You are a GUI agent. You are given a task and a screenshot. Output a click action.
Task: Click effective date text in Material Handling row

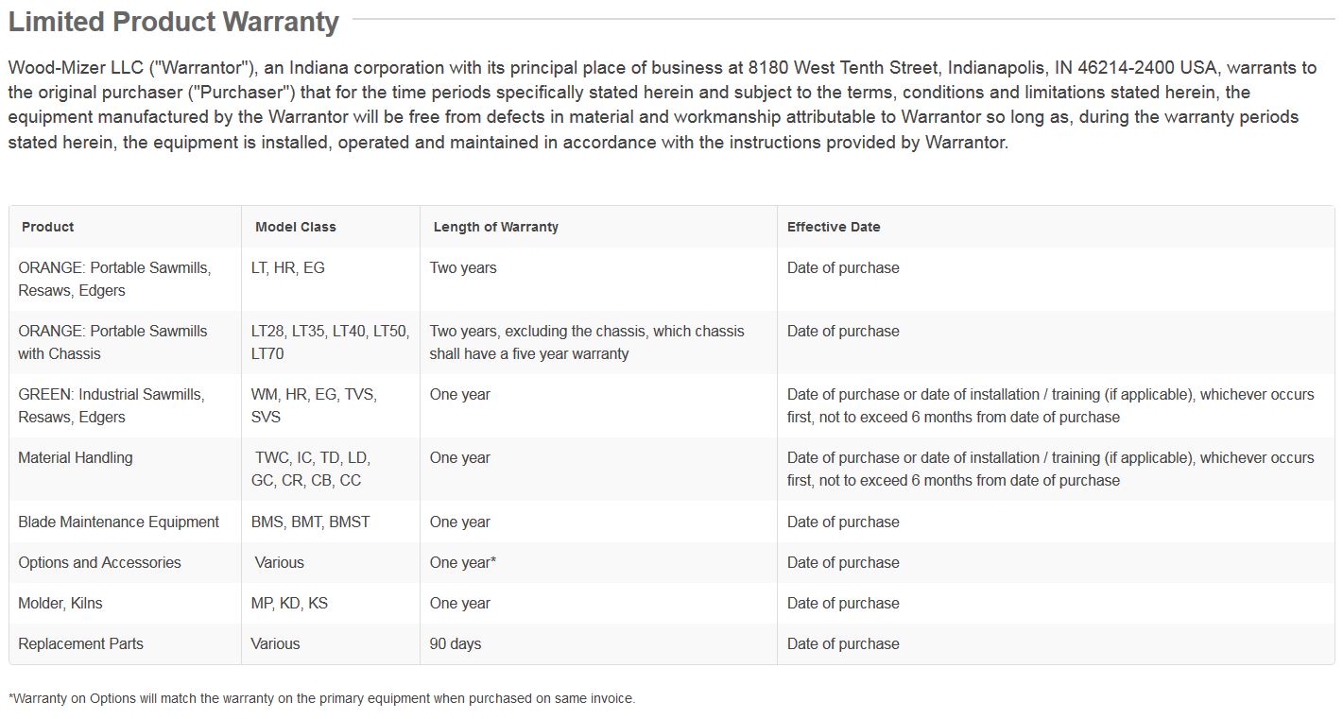pyautogui.click(x=1051, y=469)
